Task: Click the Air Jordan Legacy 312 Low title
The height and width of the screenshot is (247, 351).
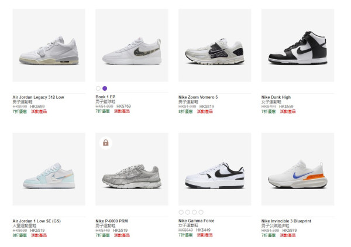Action: 38,97
